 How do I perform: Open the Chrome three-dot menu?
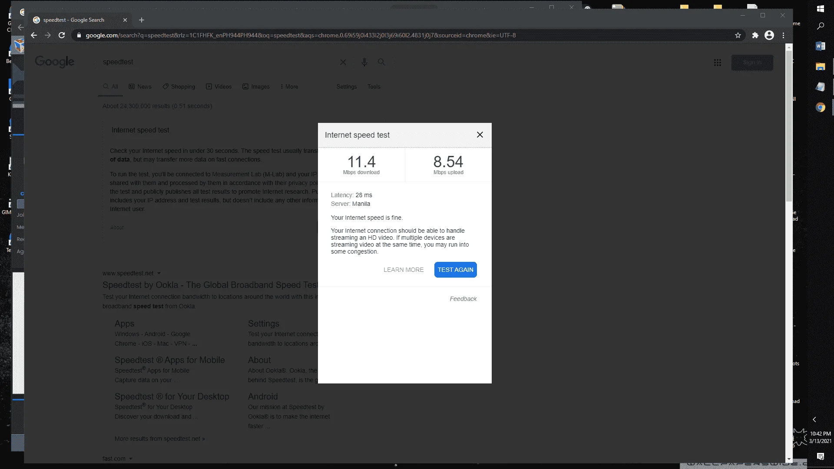(x=783, y=35)
